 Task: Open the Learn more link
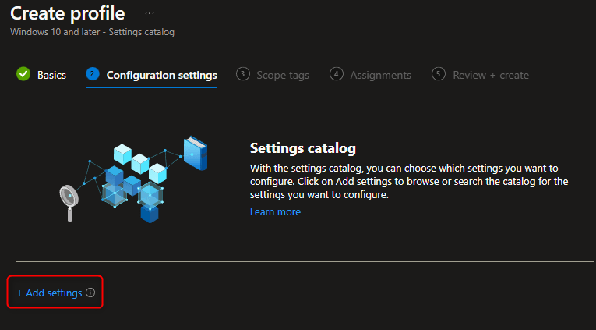tap(275, 211)
